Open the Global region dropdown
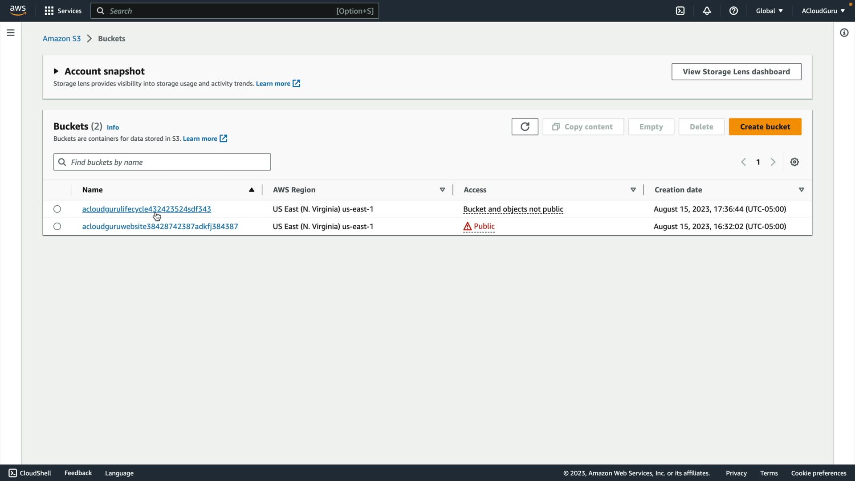The image size is (855, 481). click(x=769, y=11)
